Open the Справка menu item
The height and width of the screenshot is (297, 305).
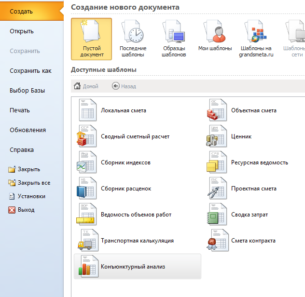pos(32,150)
